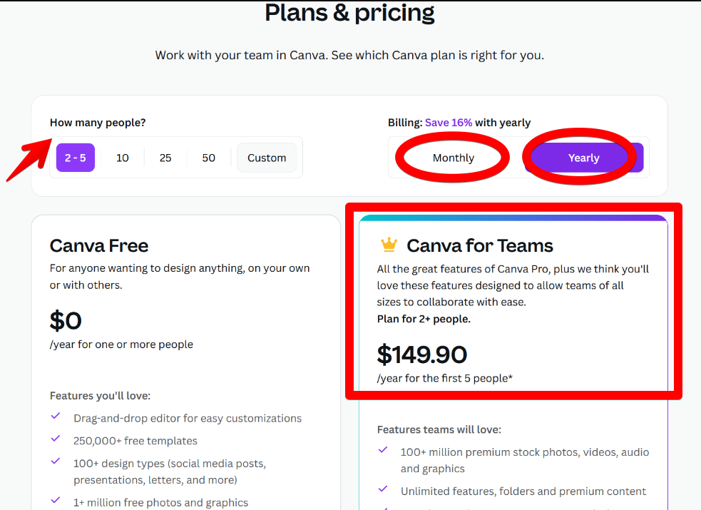The image size is (701, 510).
Task: Switch billing to Monthly
Action: [453, 158]
